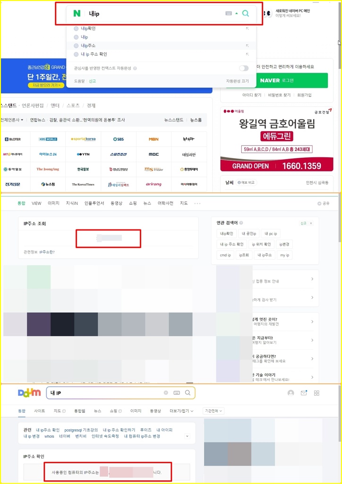Open the KBS WORLD press logo
This screenshot has height=484, width=342.
pyautogui.click(x=48, y=139)
